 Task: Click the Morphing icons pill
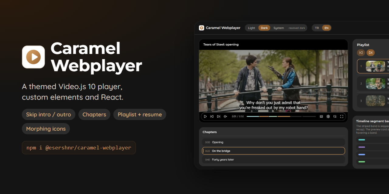click(x=46, y=129)
